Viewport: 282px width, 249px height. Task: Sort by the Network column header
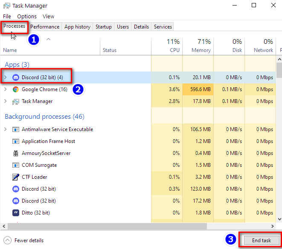coord(260,46)
